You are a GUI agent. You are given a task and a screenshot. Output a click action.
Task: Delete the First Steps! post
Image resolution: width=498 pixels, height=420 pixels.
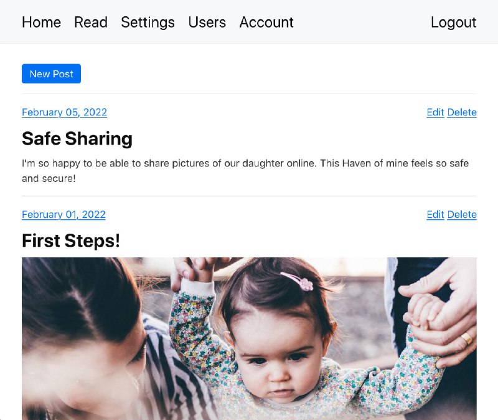pyautogui.click(x=462, y=214)
